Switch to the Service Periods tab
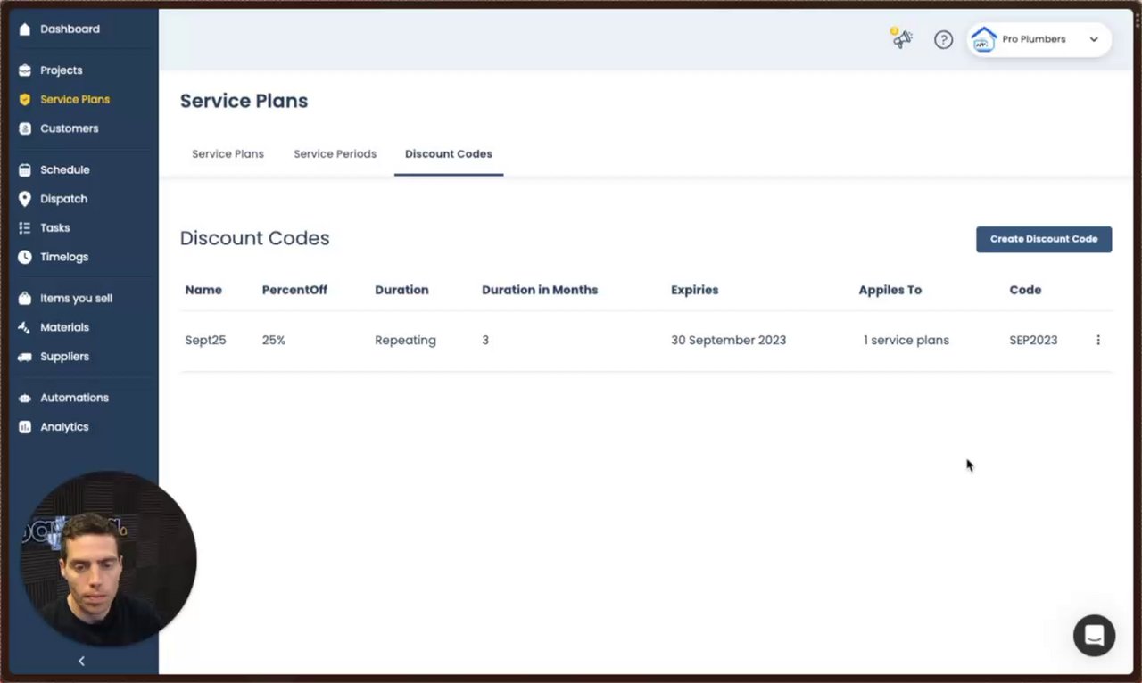 click(335, 153)
